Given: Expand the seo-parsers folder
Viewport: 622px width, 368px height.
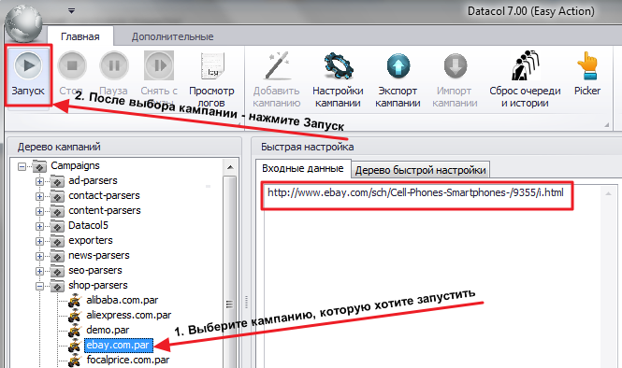Looking at the screenshot, I should tap(39, 271).
